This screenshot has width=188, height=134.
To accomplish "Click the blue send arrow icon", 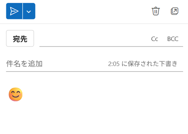I will (x=14, y=11).
